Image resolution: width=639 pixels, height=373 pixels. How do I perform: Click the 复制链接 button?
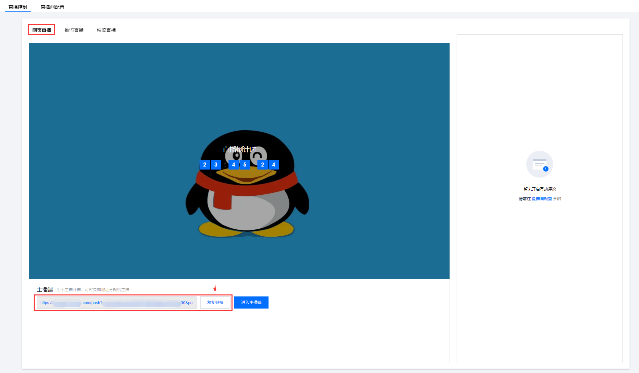coord(215,302)
